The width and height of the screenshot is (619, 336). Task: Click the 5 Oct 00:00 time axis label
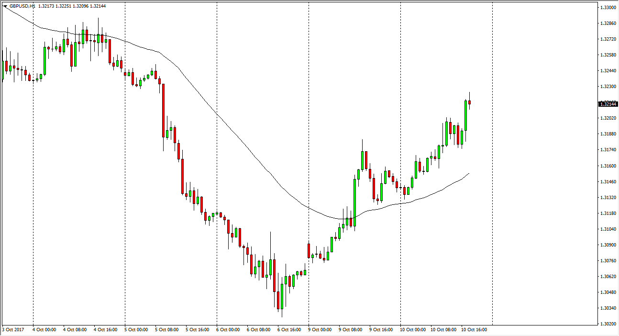tap(136, 329)
